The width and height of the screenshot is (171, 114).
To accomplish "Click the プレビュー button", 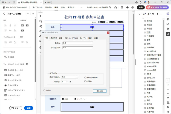I will pyautogui.click(x=16, y=108).
